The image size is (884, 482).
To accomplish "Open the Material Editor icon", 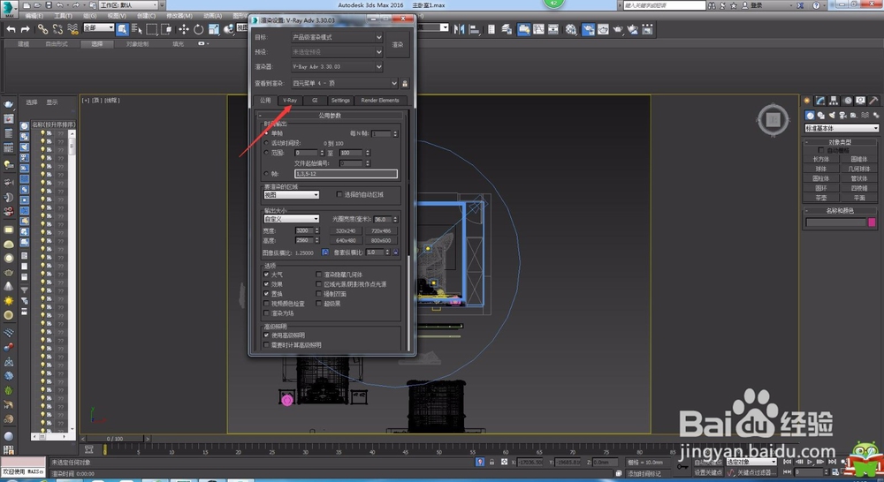I will (571, 29).
